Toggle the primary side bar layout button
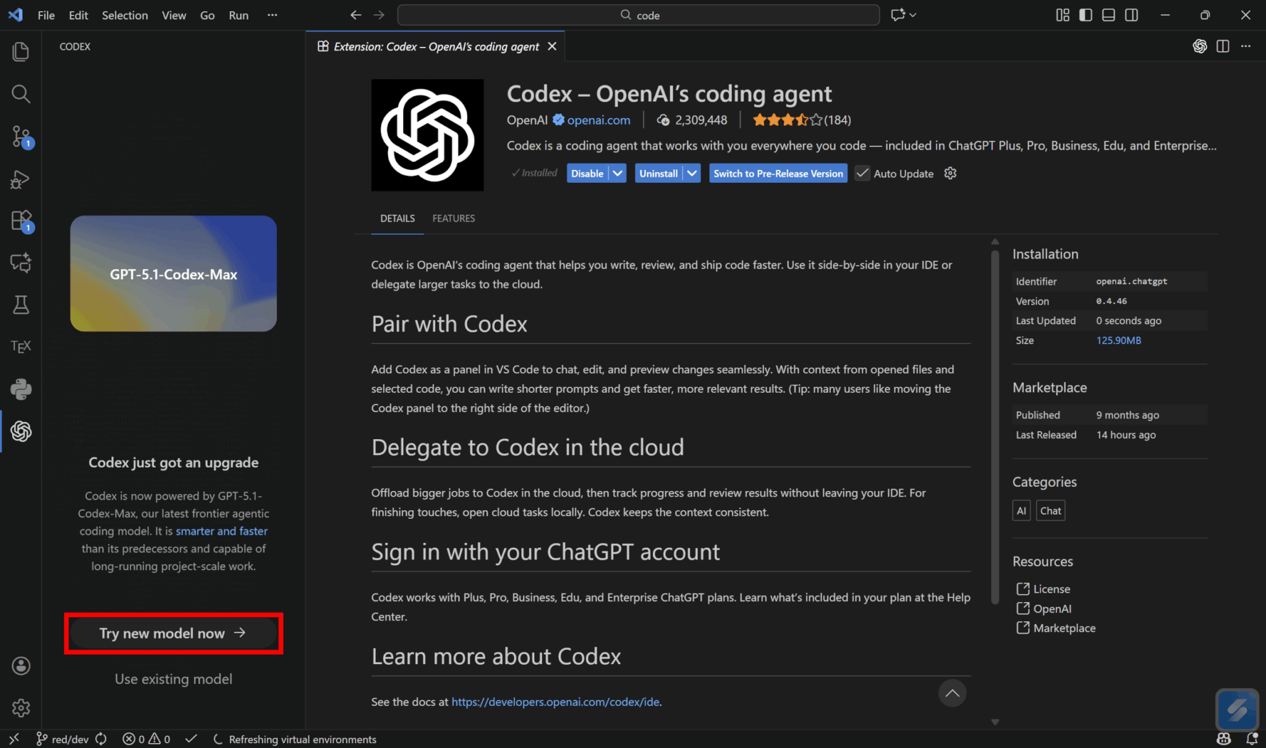1266x748 pixels. click(1085, 15)
